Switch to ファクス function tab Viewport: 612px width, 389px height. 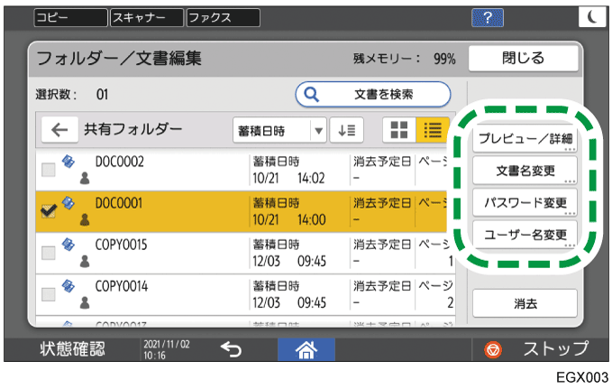[x=224, y=17]
